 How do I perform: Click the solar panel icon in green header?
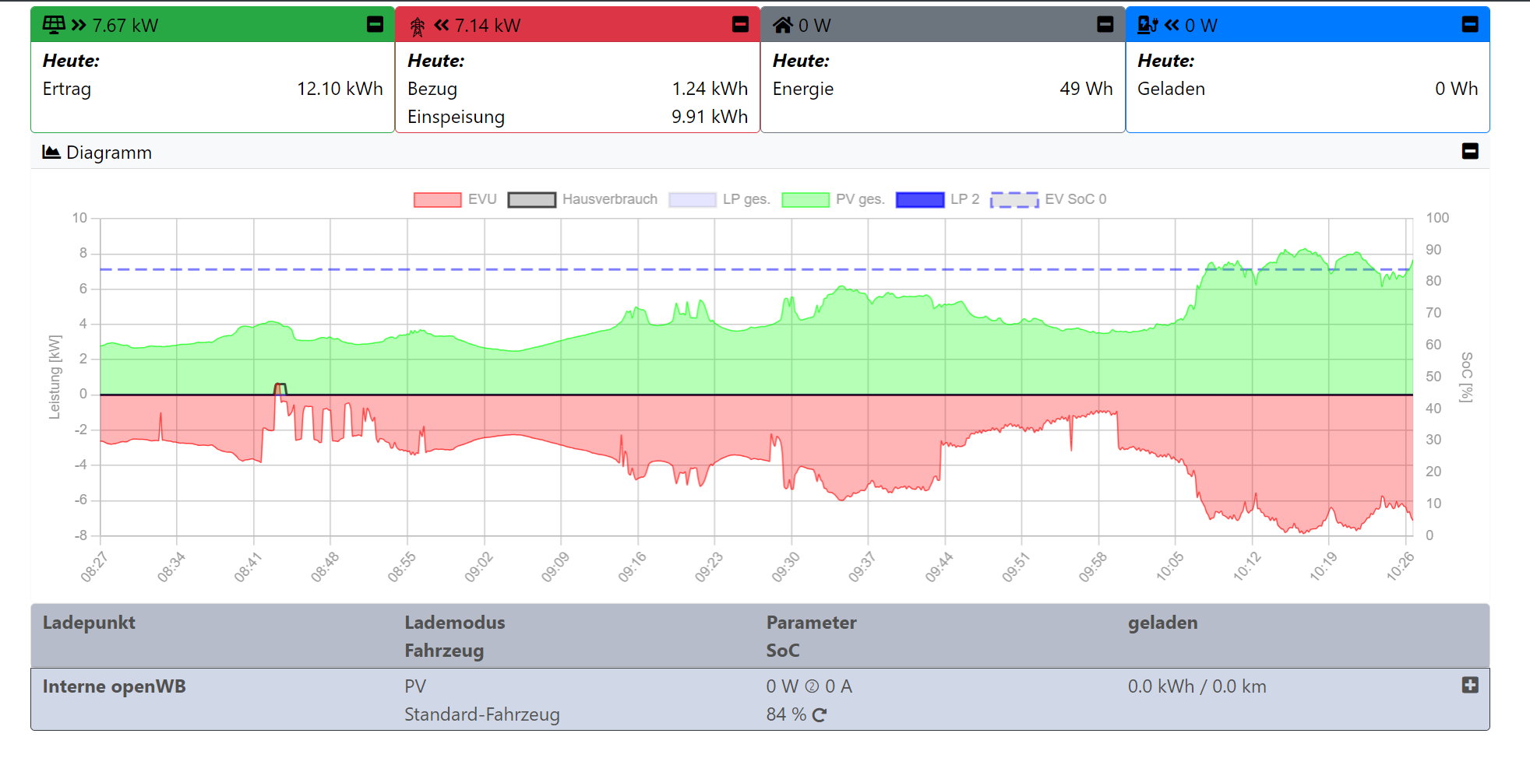tap(54, 25)
